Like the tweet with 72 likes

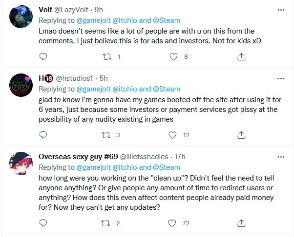click(172, 223)
